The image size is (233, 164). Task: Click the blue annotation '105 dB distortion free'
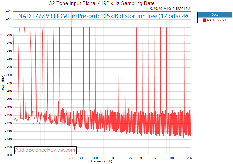pos(129,16)
